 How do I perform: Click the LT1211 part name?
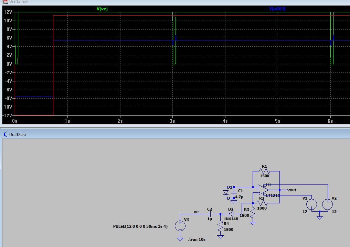point(273,195)
